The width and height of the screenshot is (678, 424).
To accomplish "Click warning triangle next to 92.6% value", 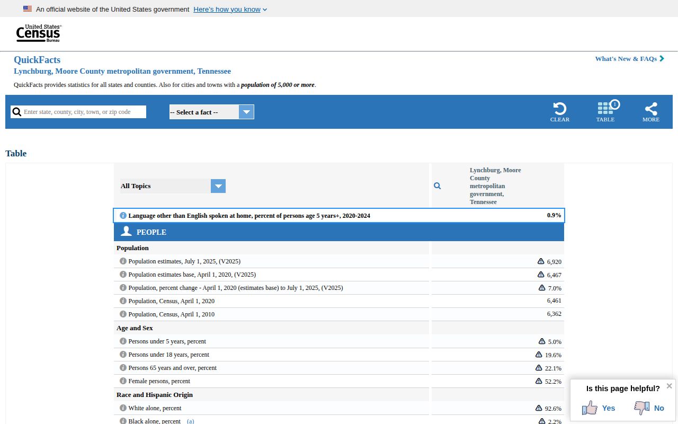I will [x=539, y=408].
